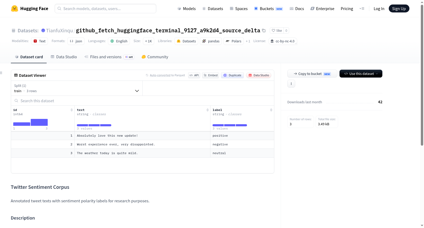424x228 pixels.
Task: Click the like heart button
Action: point(277,30)
